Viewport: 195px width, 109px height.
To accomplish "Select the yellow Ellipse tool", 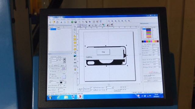I will 75,46.
